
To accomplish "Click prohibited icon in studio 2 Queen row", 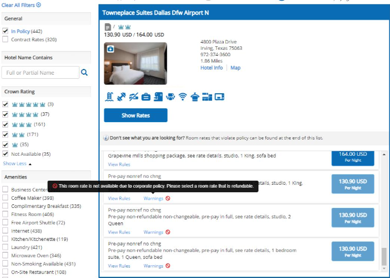I will [x=168, y=232].
